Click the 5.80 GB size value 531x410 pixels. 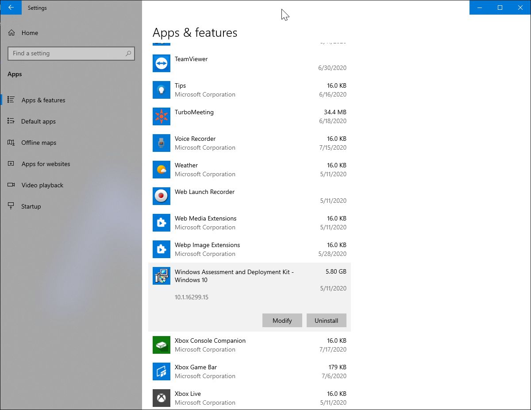coord(336,271)
